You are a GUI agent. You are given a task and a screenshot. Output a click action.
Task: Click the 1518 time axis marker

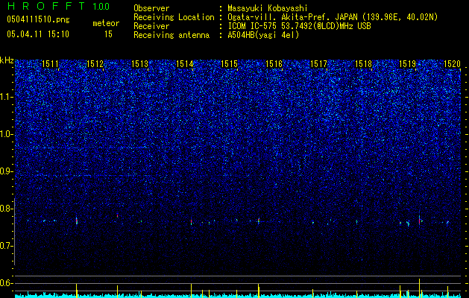point(363,63)
